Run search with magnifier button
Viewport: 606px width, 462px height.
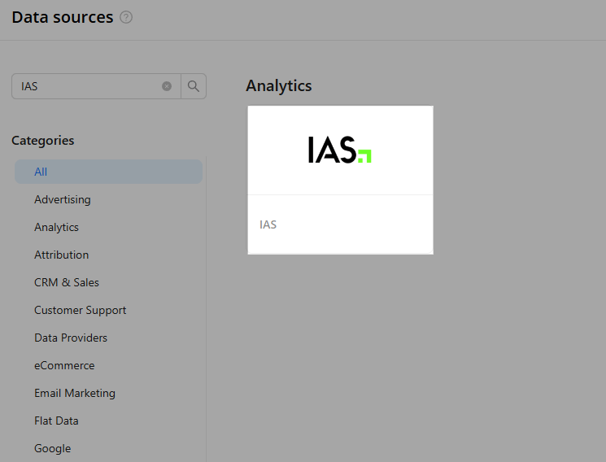click(x=194, y=86)
